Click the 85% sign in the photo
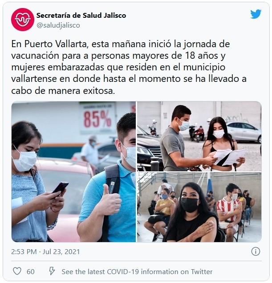This screenshot has height=283, width=272. pos(97,119)
